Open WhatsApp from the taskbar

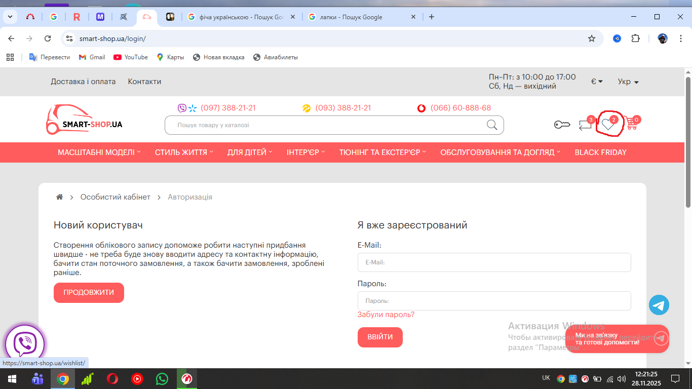click(x=162, y=378)
